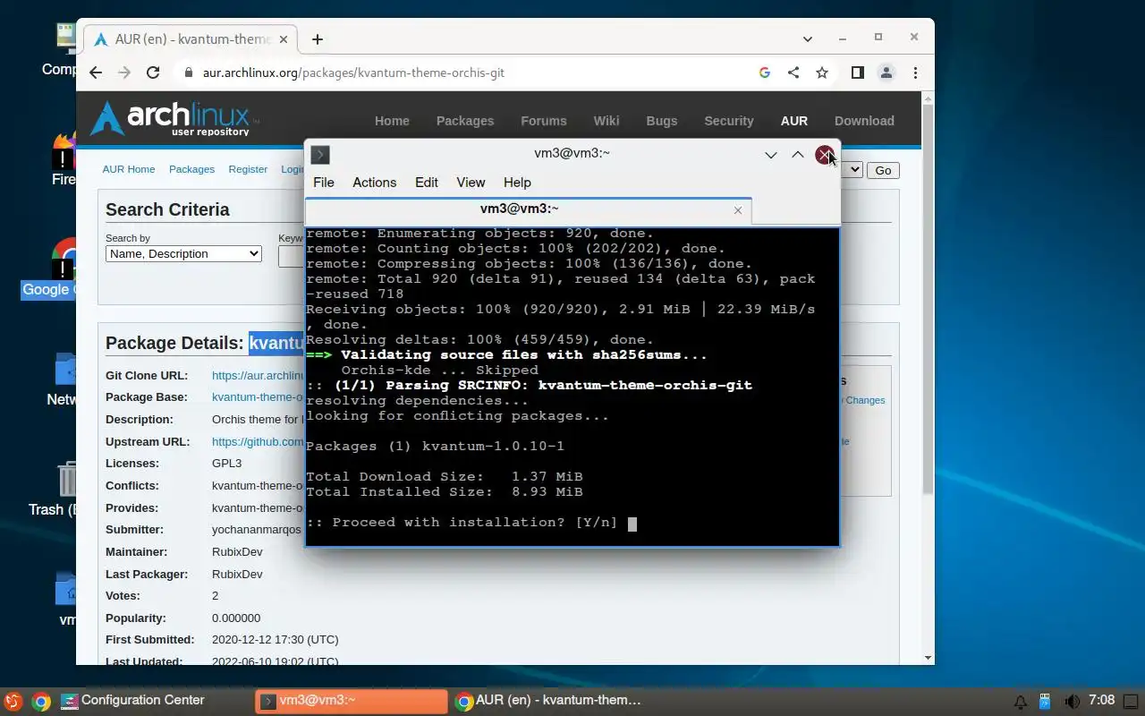The width and height of the screenshot is (1145, 716).
Task: Click terminal title bar up chevron
Action: pyautogui.click(x=798, y=155)
